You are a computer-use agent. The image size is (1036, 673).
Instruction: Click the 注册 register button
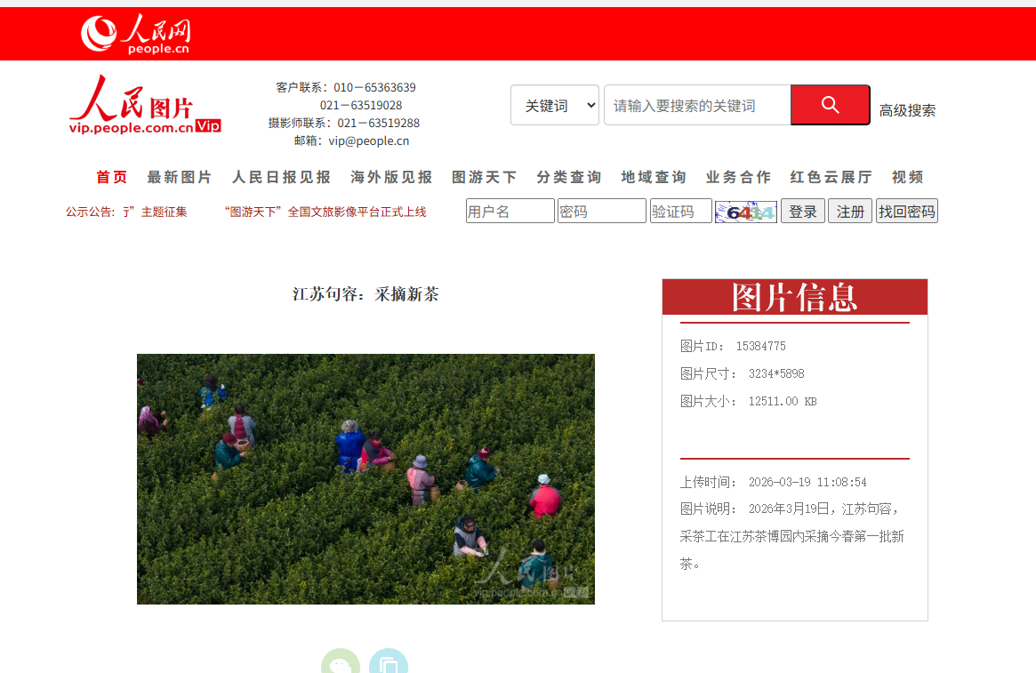click(850, 212)
